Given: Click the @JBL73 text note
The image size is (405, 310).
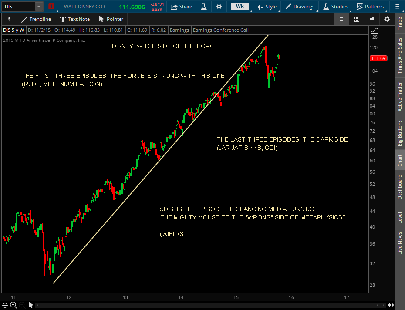Looking at the screenshot, I should tap(172, 234).
